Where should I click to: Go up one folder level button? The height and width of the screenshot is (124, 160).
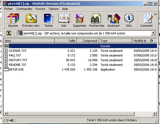(9, 33)
